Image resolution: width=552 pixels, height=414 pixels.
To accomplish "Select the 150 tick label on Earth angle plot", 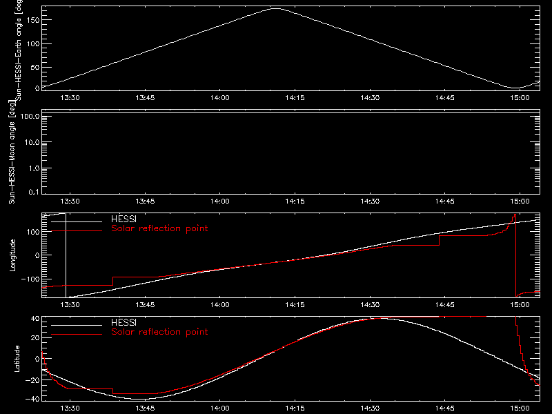I will tap(32, 20).
